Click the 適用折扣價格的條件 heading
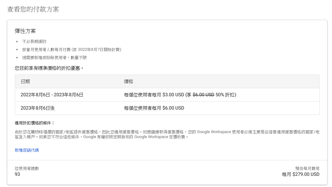This screenshot has width=332, height=187. point(35,123)
